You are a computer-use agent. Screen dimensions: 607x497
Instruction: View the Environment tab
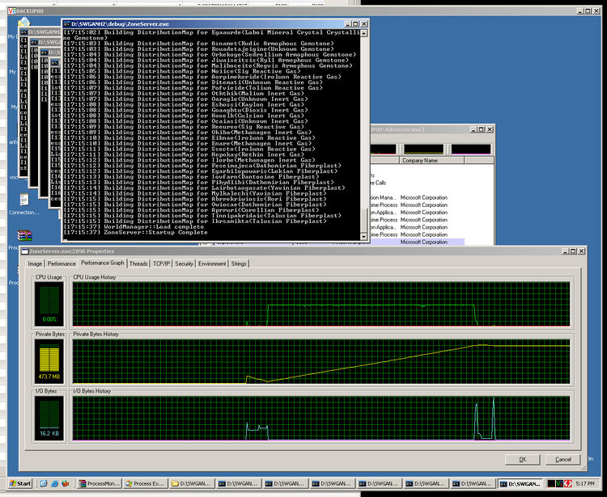[213, 263]
